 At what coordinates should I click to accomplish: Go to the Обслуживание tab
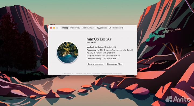pyautogui.click(x=116, y=28)
